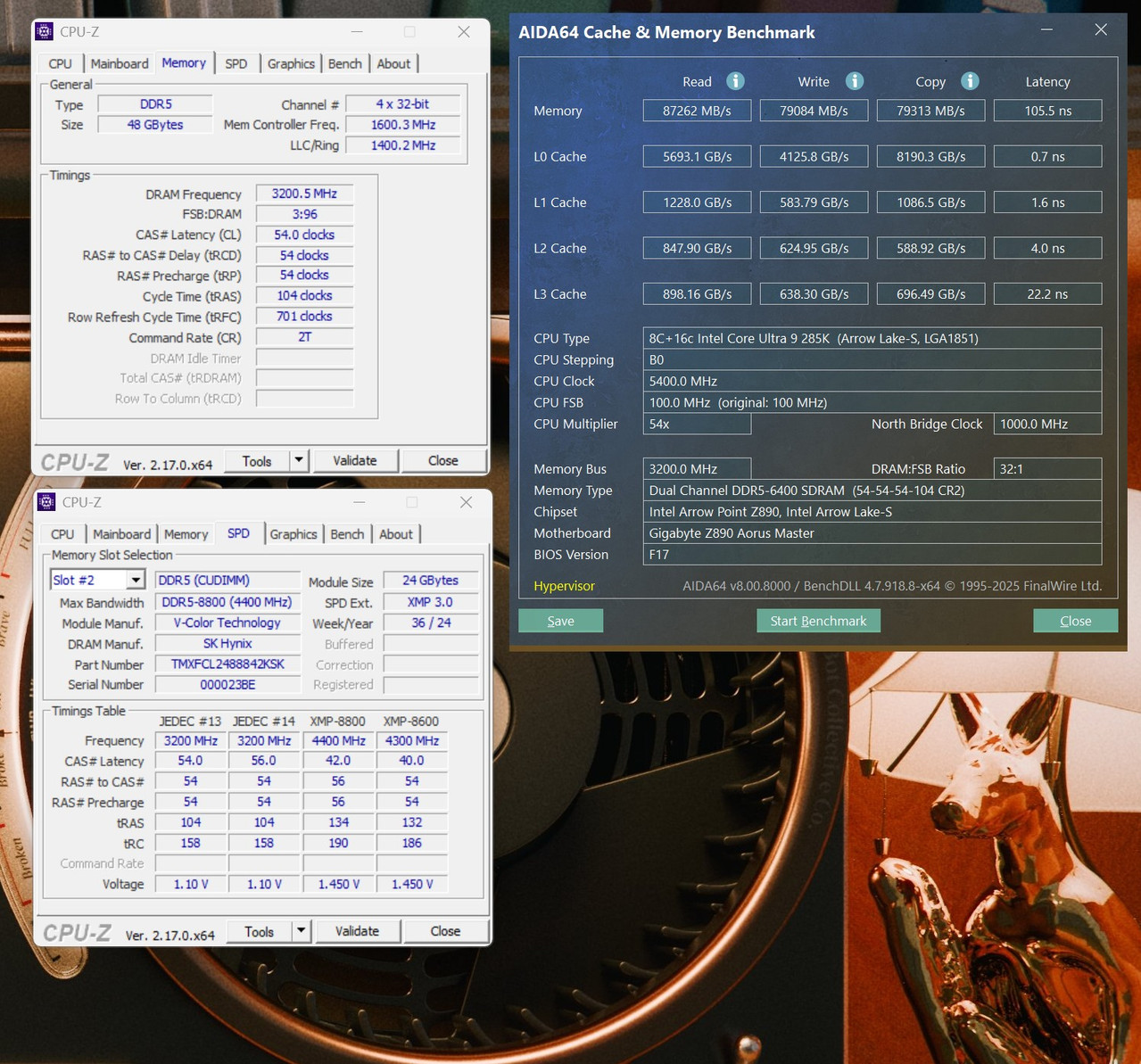Click the CAS# Latency value 54.0 clocks
The width and height of the screenshot is (1141, 1064).
pos(304,235)
